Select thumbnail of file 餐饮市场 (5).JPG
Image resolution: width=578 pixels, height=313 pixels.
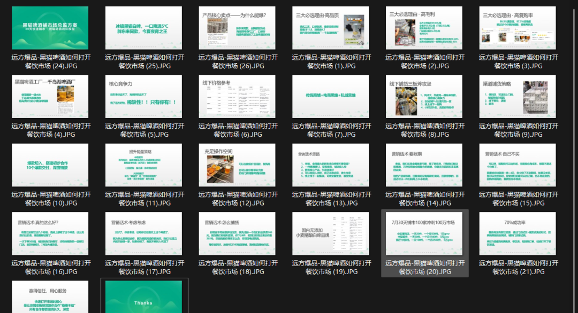pos(144,97)
